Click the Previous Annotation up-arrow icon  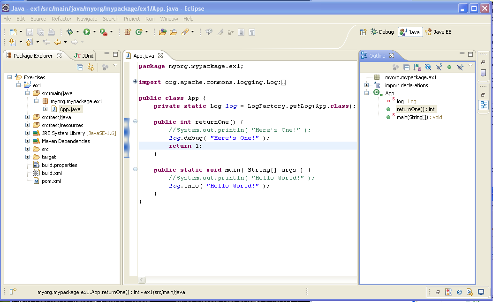tap(29, 42)
